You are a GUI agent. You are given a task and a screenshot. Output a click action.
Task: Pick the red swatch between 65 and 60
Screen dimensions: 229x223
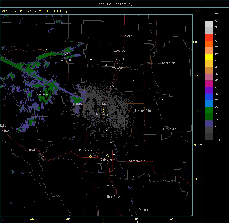click(209, 37)
